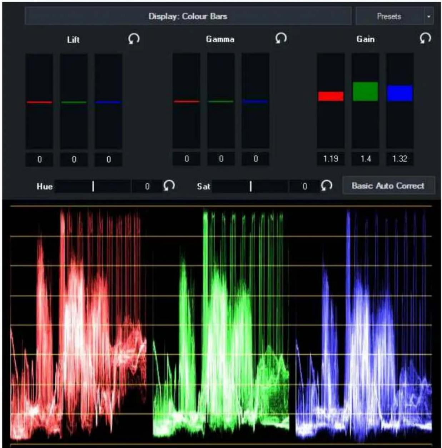Select the Gain value field showing 1.19
The width and height of the screenshot is (442, 448).
point(331,159)
